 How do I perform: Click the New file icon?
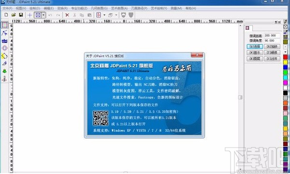[x=6, y=15]
